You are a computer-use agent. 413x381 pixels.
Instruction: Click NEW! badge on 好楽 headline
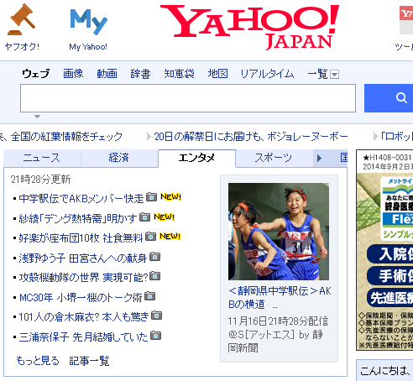[170, 237]
